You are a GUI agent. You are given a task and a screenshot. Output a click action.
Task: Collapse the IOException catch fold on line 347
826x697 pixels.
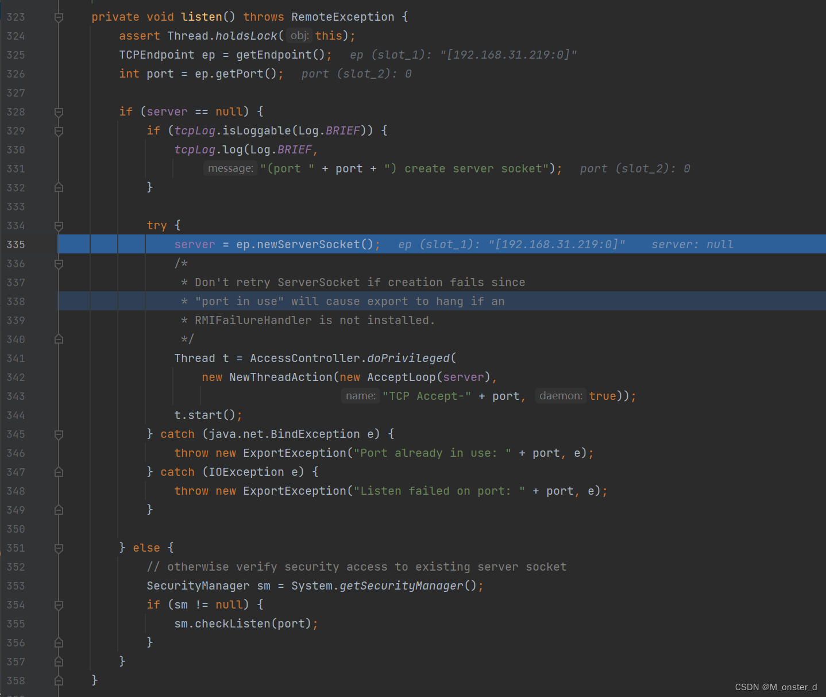tap(59, 472)
